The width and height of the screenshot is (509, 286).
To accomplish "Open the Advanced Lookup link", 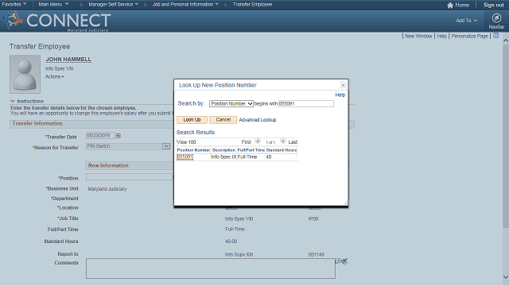I will (x=258, y=120).
